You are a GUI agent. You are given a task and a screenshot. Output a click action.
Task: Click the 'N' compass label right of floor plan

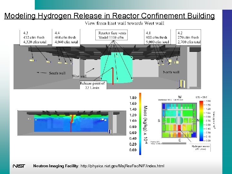tap(198, 120)
